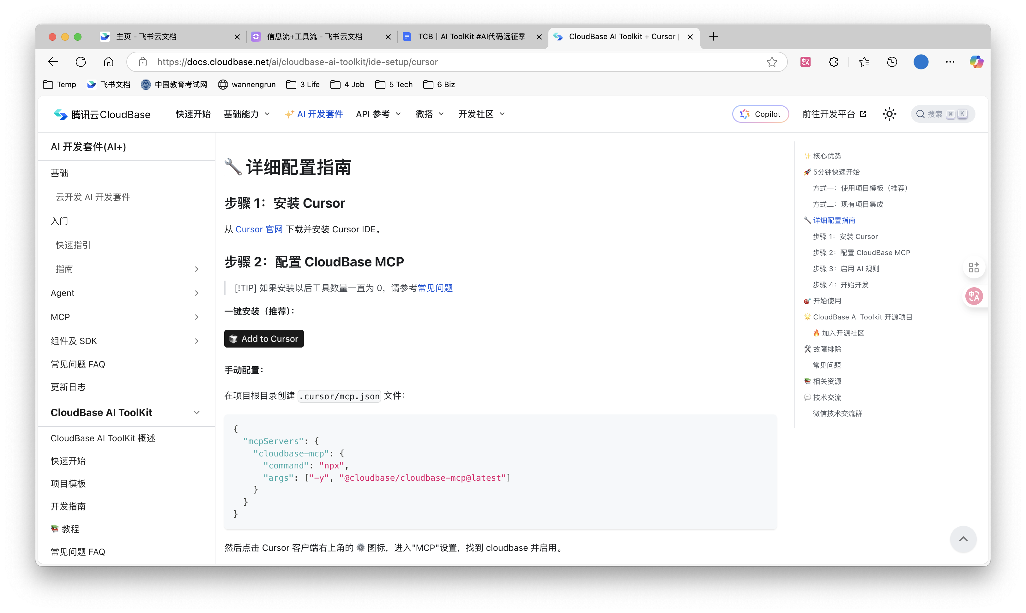1026x613 pixels.
Task: Click the Add to Cursor button
Action: [x=264, y=339]
